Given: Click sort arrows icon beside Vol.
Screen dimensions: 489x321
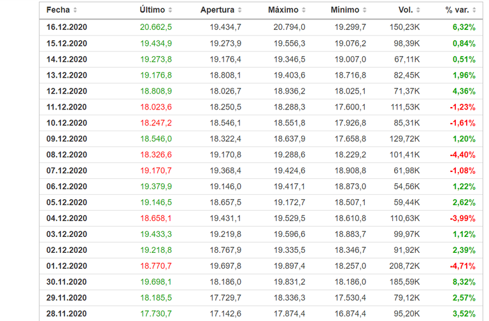Looking at the screenshot, I should click(418, 10).
